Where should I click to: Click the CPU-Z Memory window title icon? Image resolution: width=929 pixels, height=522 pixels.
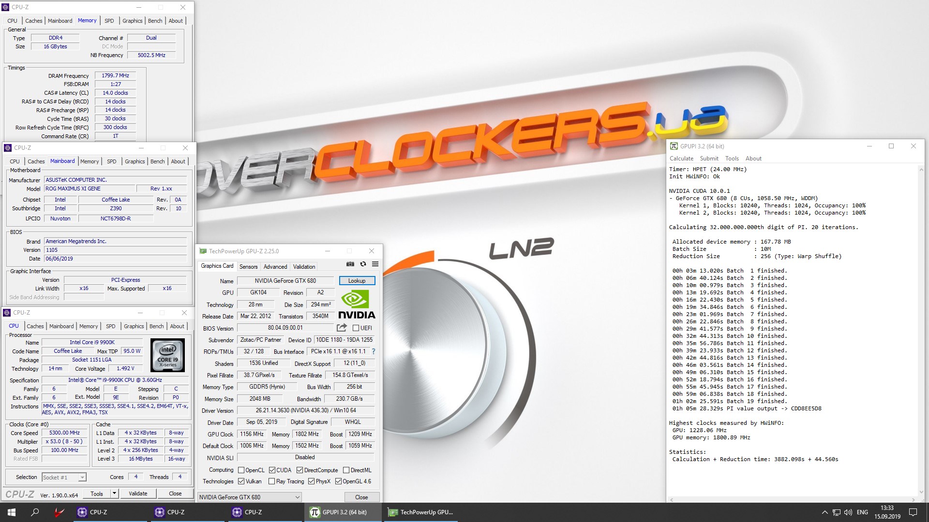5,7
